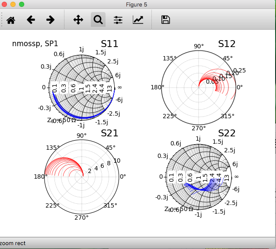Click the -1.5j label on S22 chart
Image resolution: width=276 pixels, height=249 pixels.
219,211
